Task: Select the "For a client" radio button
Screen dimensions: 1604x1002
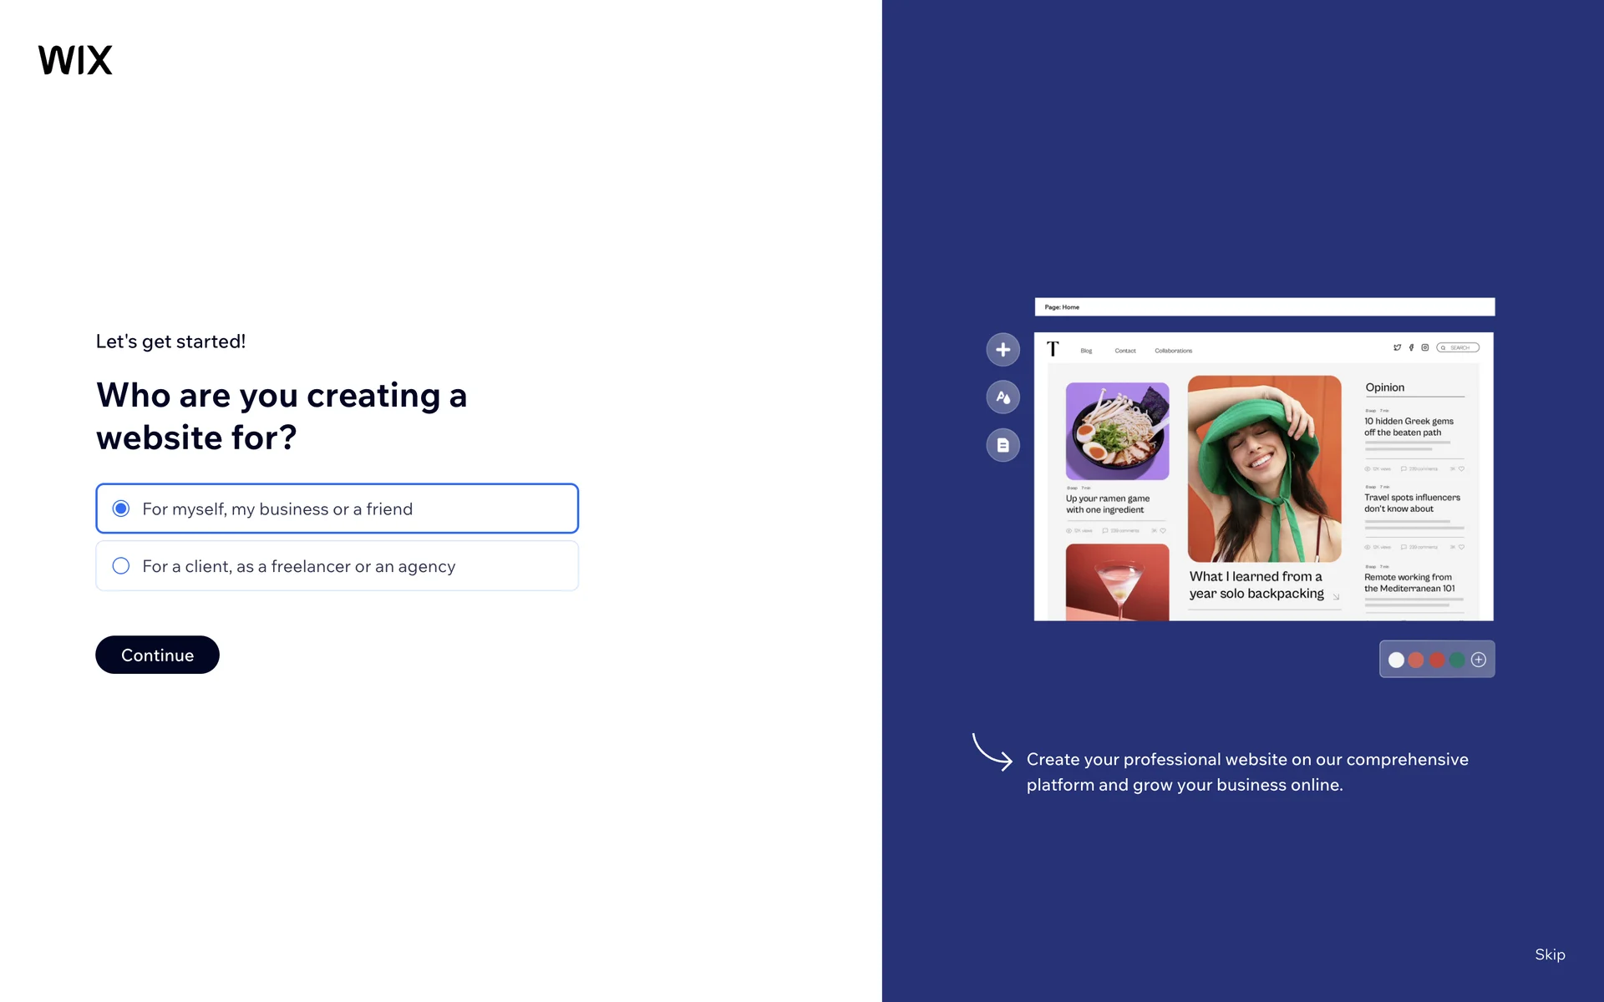Action: pos(121,566)
